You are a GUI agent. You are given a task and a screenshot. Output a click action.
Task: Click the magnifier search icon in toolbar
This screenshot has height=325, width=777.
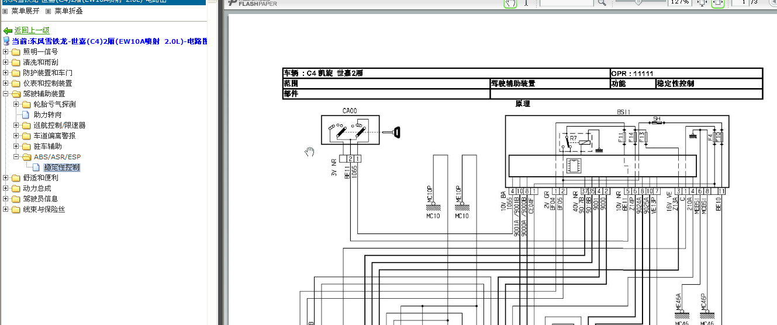601,2
